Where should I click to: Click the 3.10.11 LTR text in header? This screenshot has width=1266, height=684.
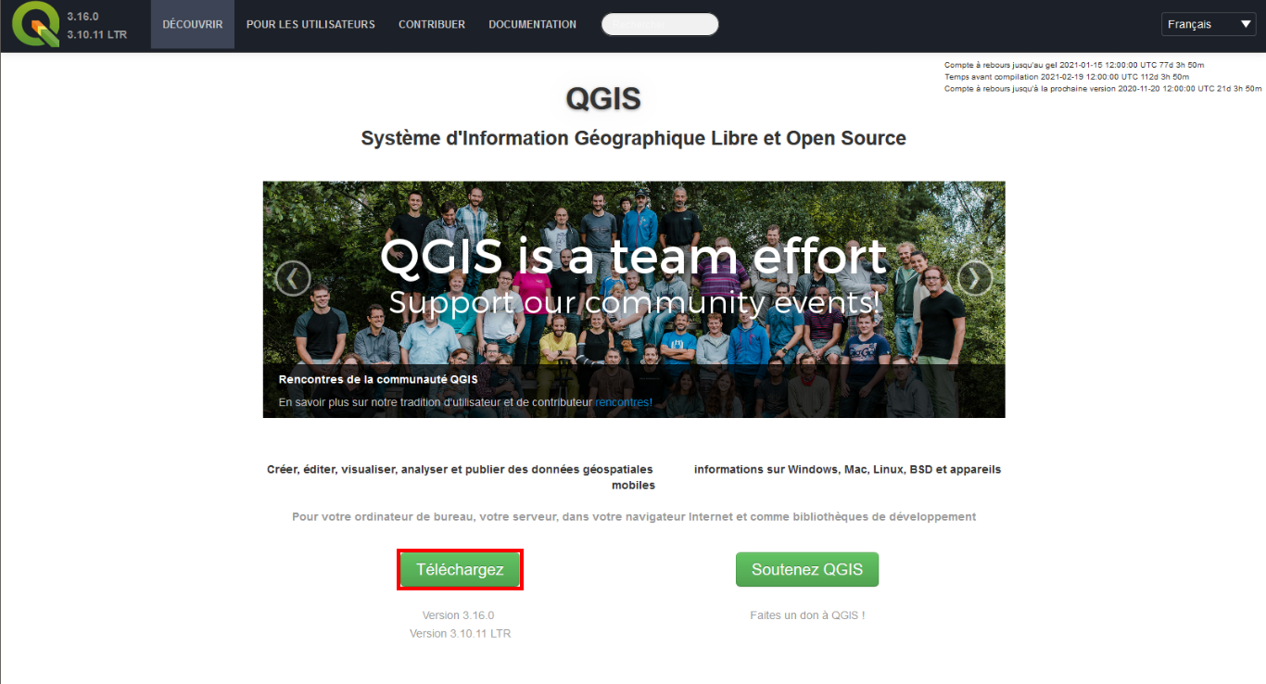click(97, 34)
